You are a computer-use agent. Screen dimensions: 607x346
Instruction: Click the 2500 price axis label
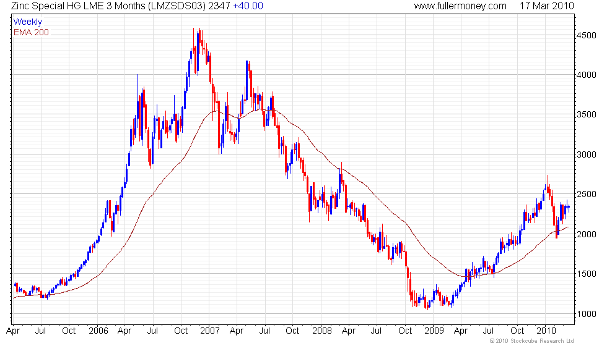[x=586, y=194]
